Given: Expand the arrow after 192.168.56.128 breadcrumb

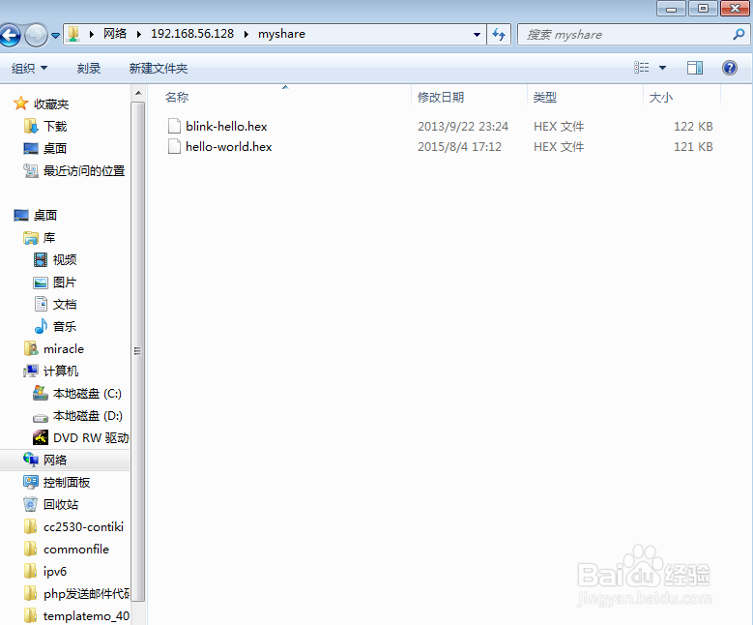Looking at the screenshot, I should click(246, 34).
